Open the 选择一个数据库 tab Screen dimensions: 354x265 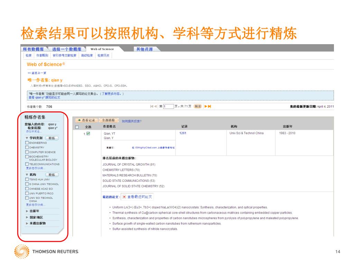pos(67,49)
